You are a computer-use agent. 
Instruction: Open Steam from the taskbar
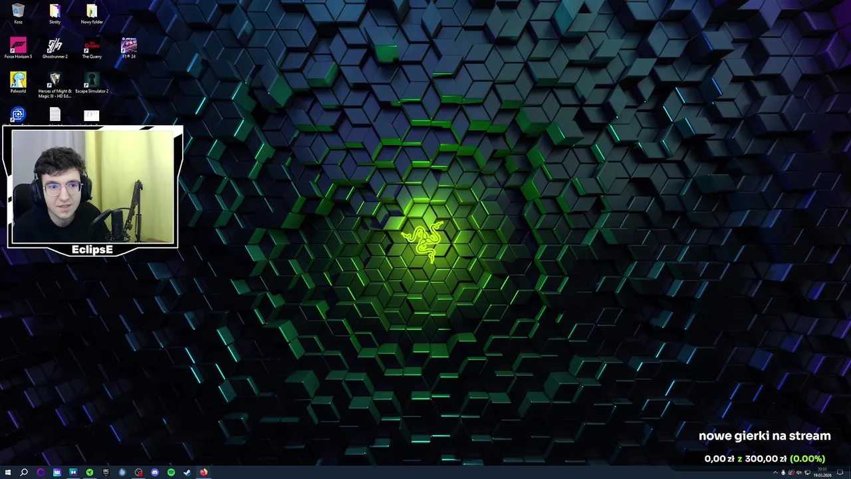(x=187, y=472)
